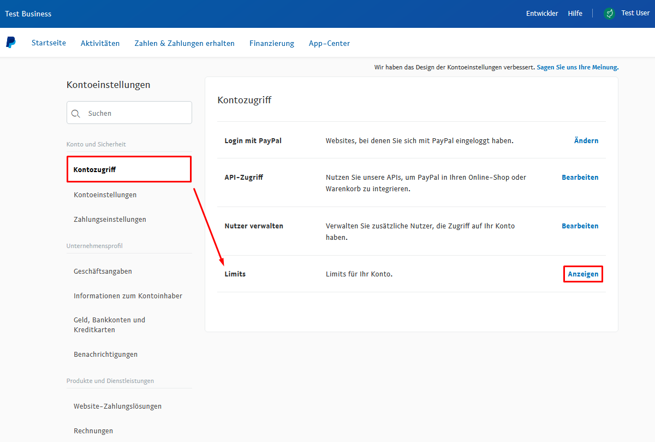Focus the Suchen search field
The height and width of the screenshot is (442, 655).
click(x=129, y=113)
